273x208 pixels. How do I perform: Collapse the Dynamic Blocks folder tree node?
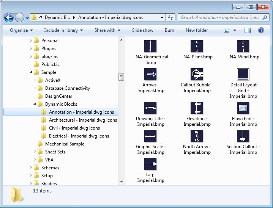[x=35, y=104]
